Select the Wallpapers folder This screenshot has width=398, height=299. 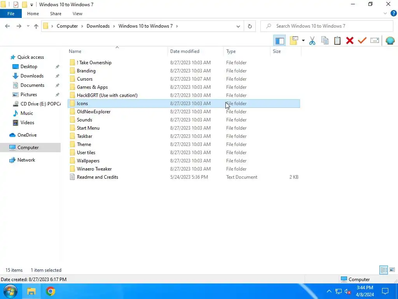click(x=184, y=161)
